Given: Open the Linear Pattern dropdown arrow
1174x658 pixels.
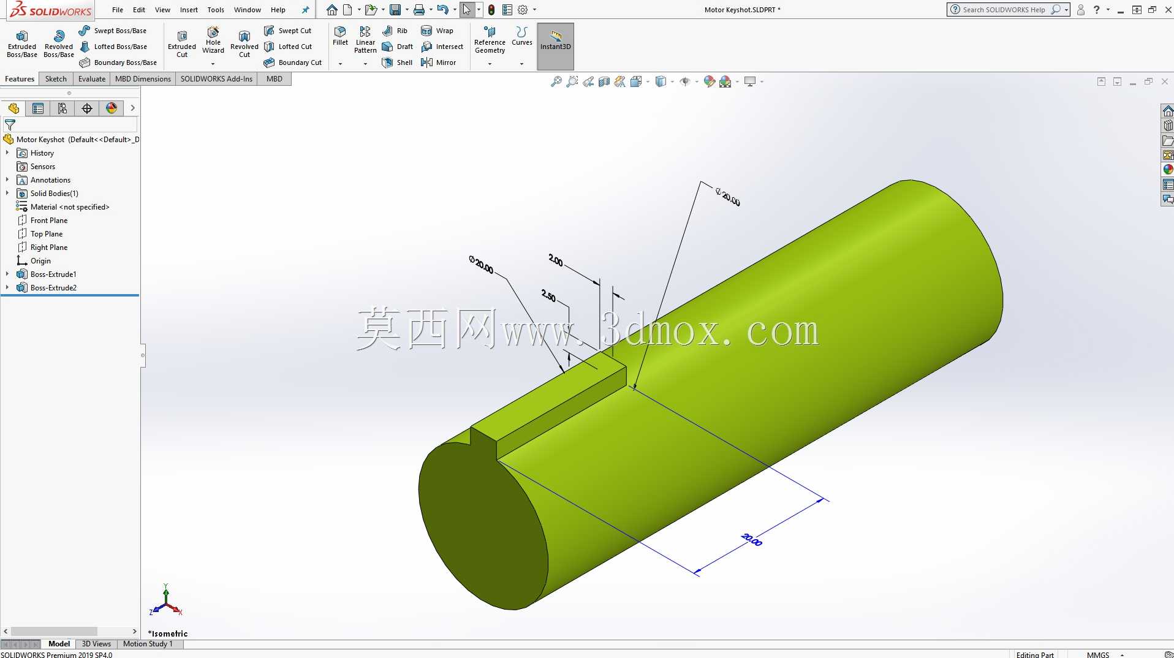Looking at the screenshot, I should (x=365, y=64).
